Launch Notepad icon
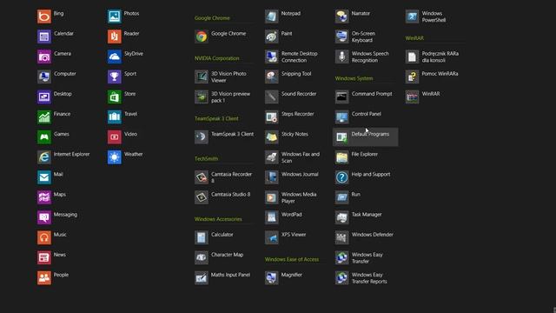This screenshot has width=556, height=313. (x=272, y=17)
